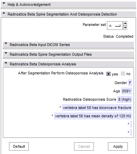
Task: Click the Radnostics Osteoporosis Score label
Action: click(x=90, y=99)
